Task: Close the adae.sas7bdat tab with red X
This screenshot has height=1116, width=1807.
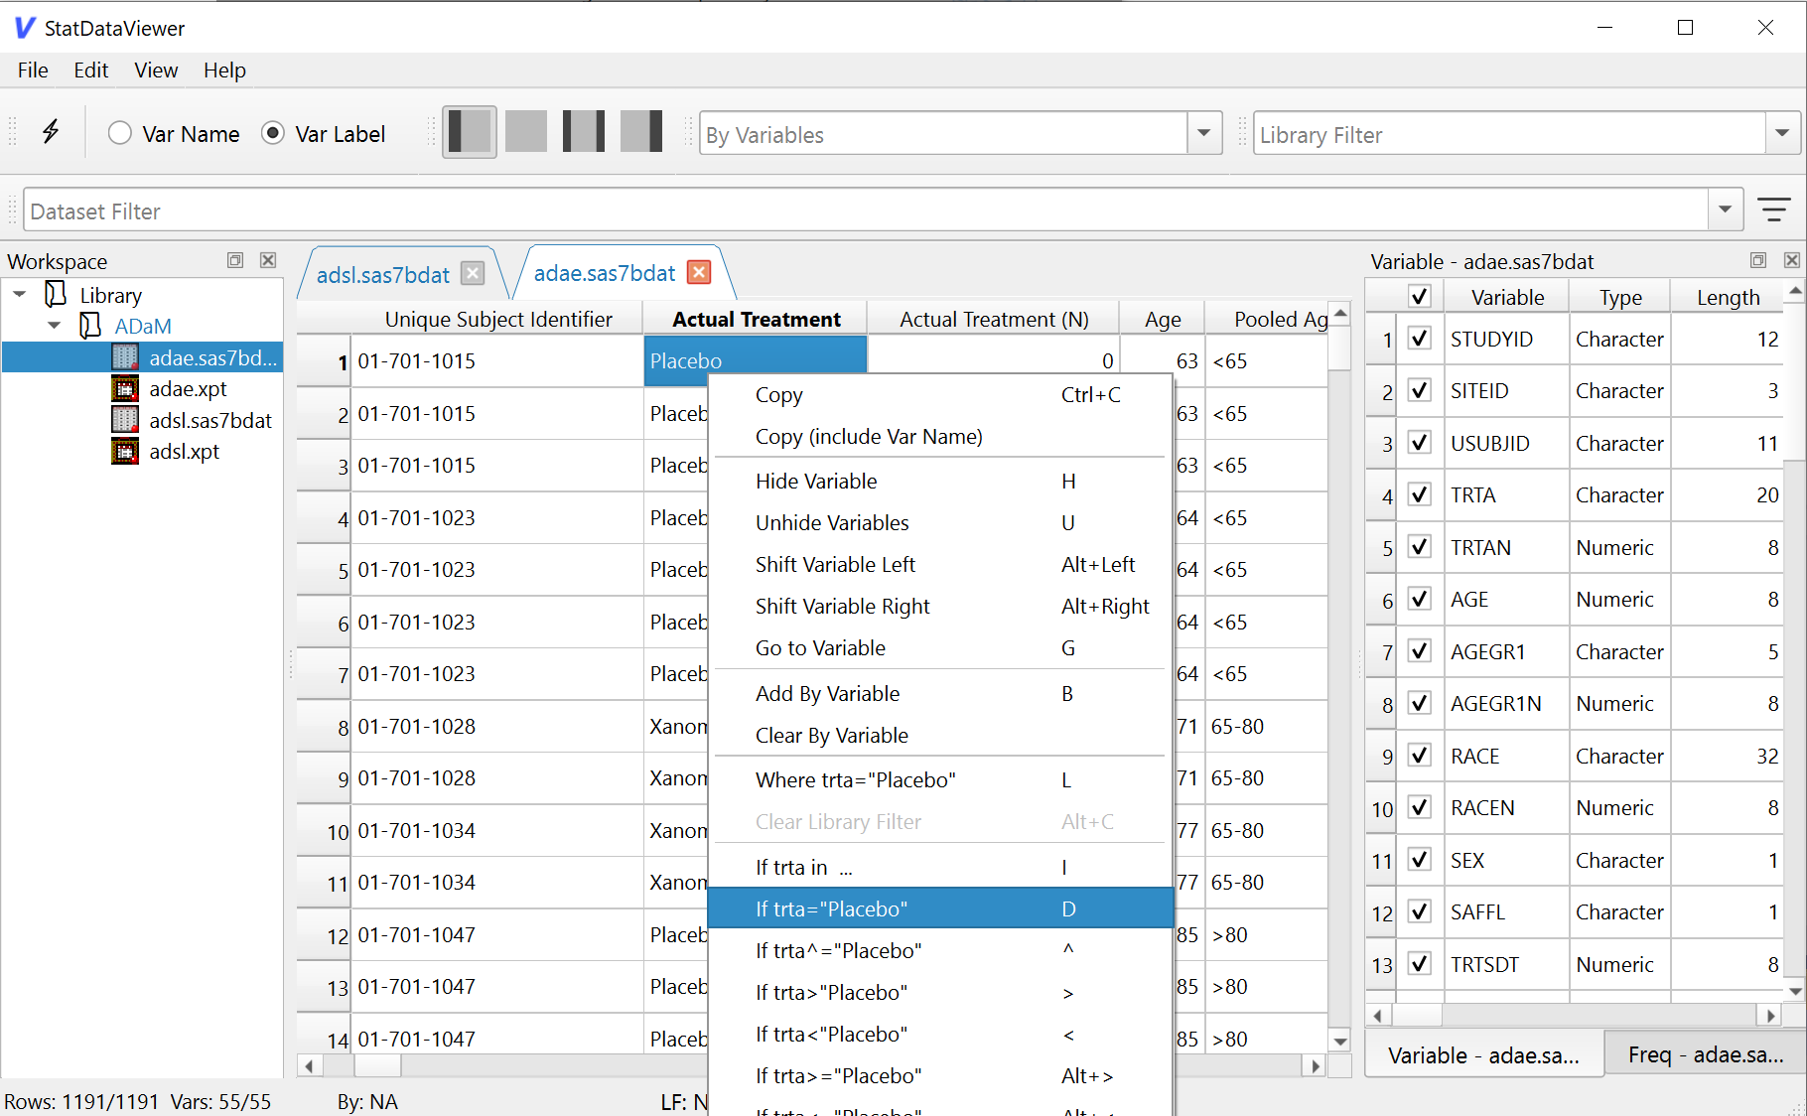Action: [x=700, y=273]
